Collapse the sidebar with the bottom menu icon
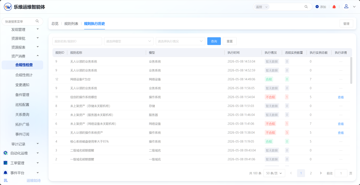 pos(5,180)
